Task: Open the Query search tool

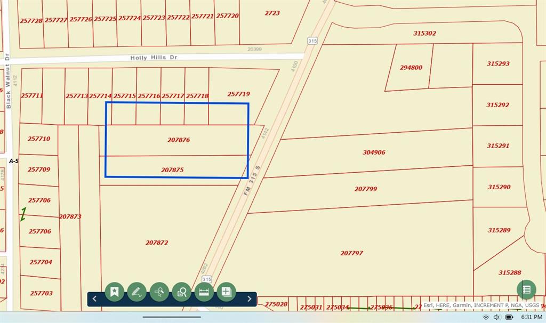Action: click(159, 292)
